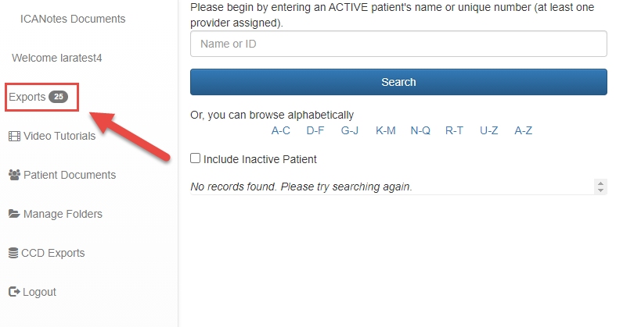Image resolution: width=641 pixels, height=327 pixels.
Task: Click the Patient Documents people icon
Action: tap(14, 175)
